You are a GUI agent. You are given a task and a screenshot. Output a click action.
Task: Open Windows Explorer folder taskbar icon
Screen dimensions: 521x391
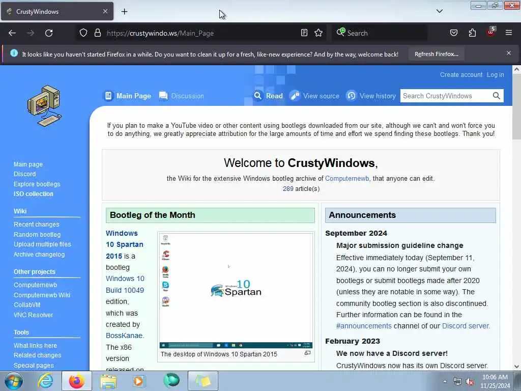pyautogui.click(x=108, y=381)
